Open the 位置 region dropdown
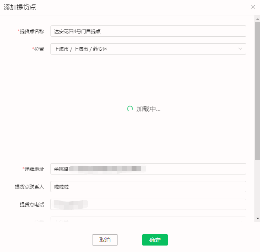 tap(148, 49)
